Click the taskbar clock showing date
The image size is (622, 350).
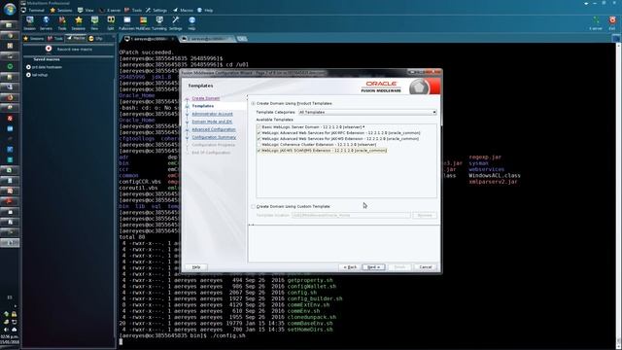(9, 339)
